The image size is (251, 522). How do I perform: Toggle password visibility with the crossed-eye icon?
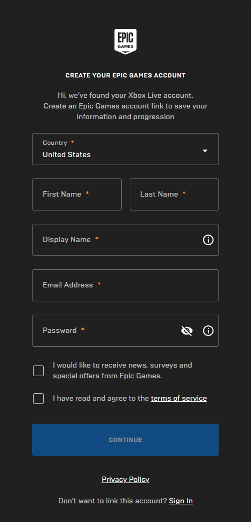pyautogui.click(x=187, y=331)
